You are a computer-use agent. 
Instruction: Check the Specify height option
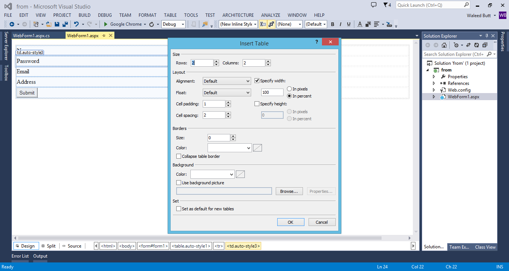pos(257,103)
